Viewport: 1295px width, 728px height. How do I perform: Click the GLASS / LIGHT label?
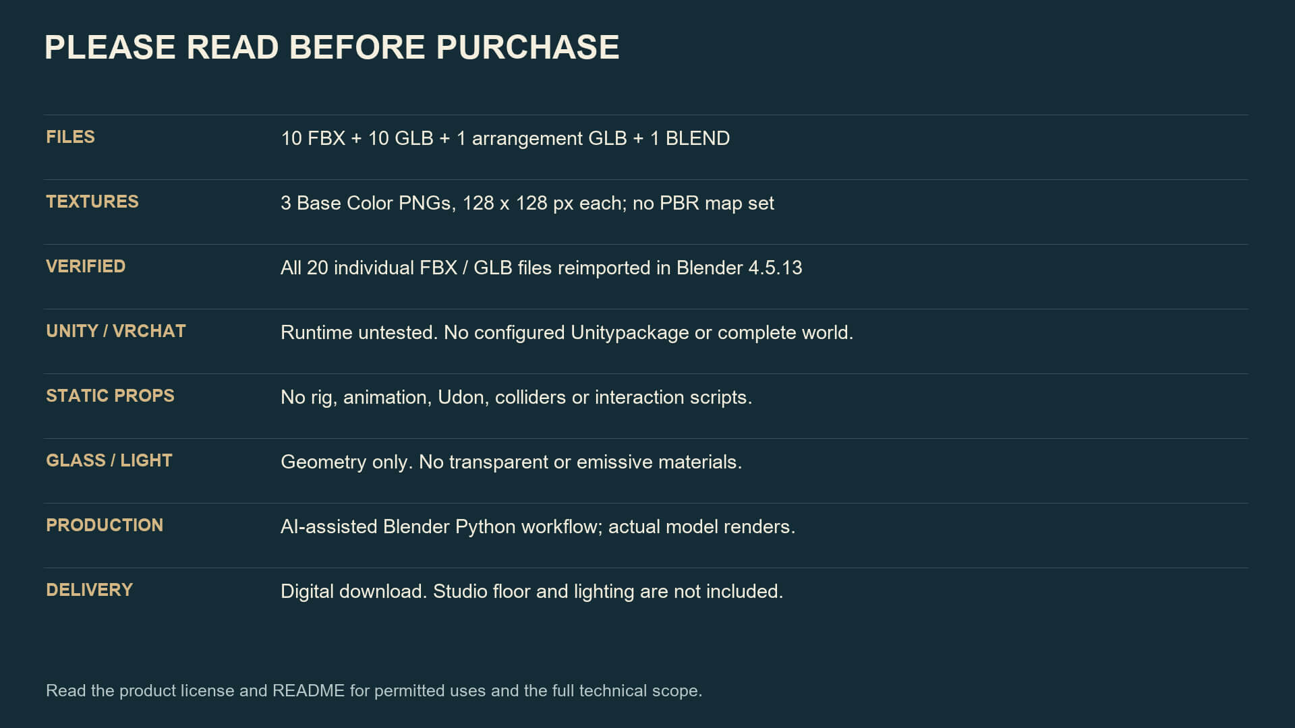pyautogui.click(x=109, y=460)
